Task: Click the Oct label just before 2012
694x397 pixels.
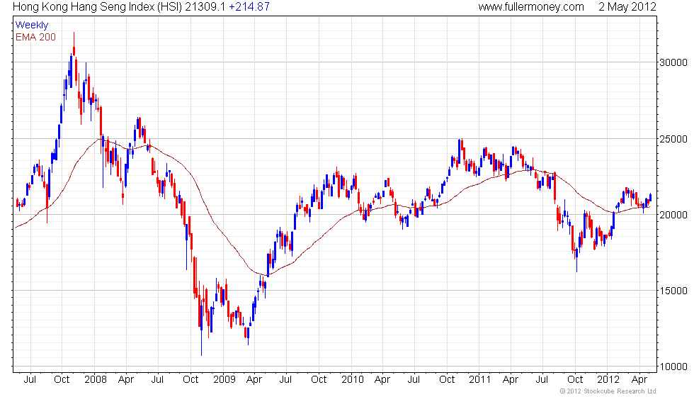Action: [575, 380]
